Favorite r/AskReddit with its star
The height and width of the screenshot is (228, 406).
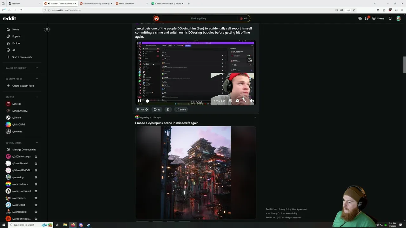(36, 205)
